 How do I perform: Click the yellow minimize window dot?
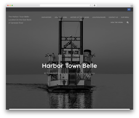[x=10, y=5]
